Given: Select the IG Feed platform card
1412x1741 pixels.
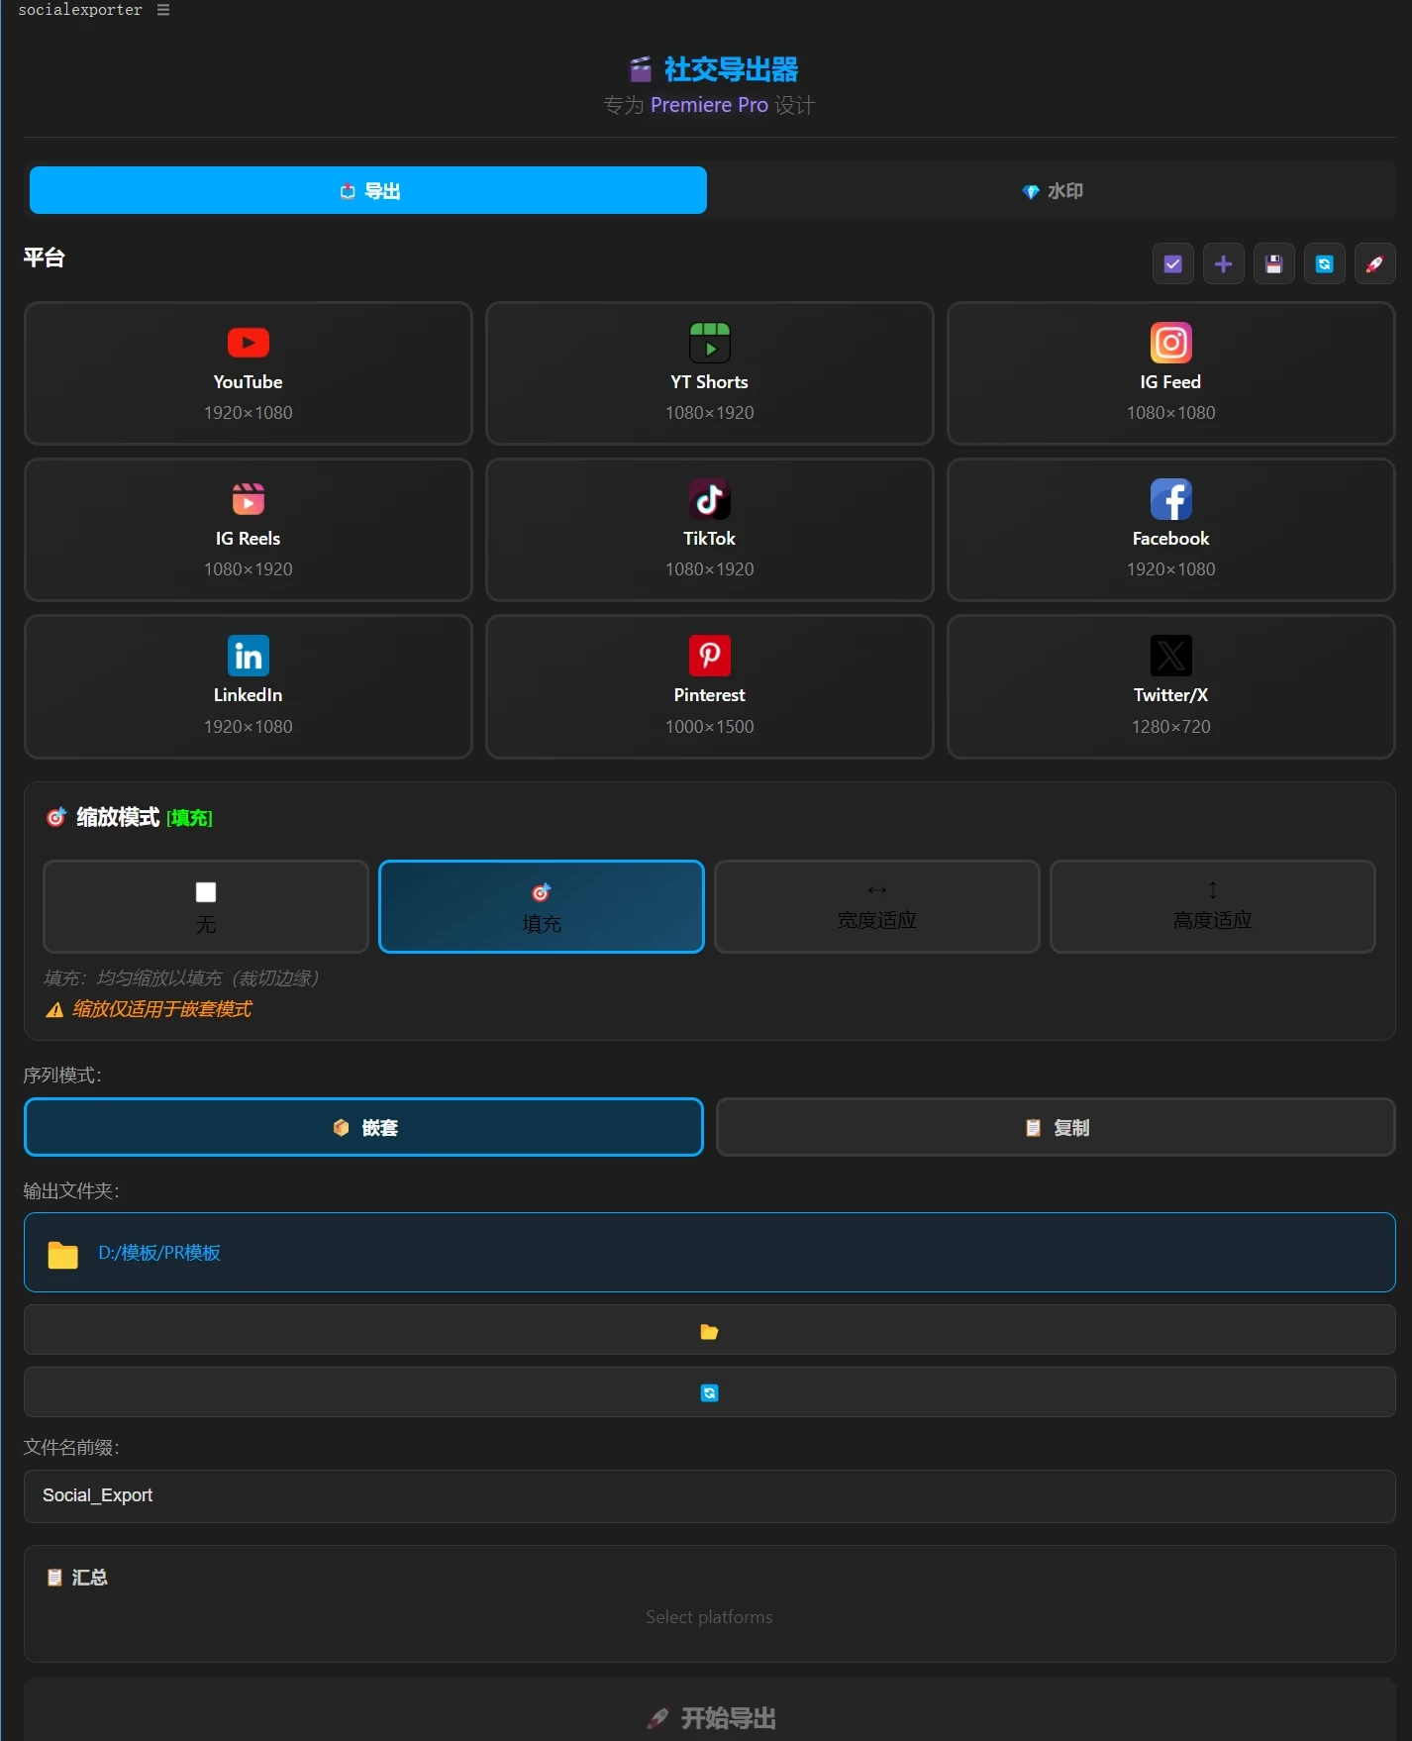Looking at the screenshot, I should pyautogui.click(x=1171, y=373).
